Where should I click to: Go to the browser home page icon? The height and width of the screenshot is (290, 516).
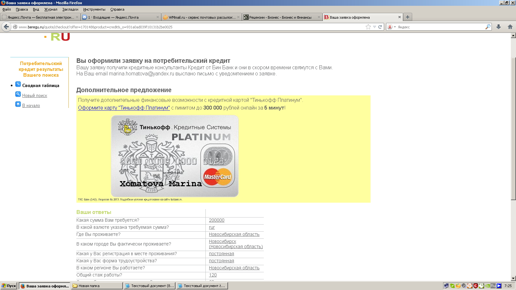pos(510,27)
